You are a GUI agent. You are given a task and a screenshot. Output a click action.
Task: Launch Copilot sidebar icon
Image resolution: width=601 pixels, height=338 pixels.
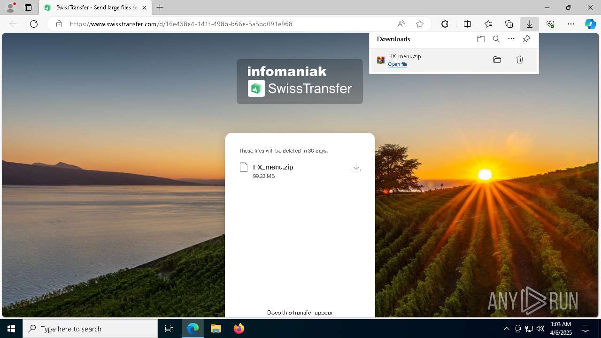click(x=591, y=24)
